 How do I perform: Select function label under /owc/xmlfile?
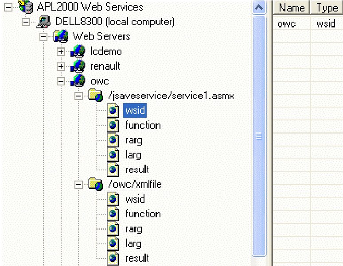[x=143, y=214]
